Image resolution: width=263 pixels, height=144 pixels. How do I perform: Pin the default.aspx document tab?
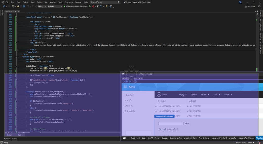point(16,11)
